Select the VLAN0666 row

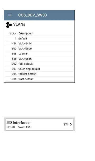tap(39, 59)
